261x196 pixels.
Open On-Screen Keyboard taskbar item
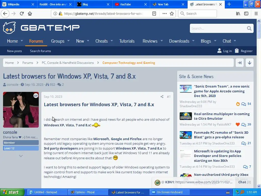click(169, 192)
